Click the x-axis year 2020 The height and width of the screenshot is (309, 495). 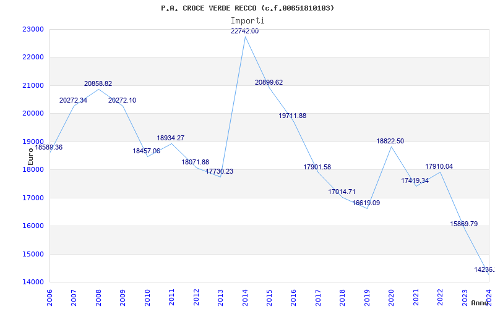pos(392,297)
